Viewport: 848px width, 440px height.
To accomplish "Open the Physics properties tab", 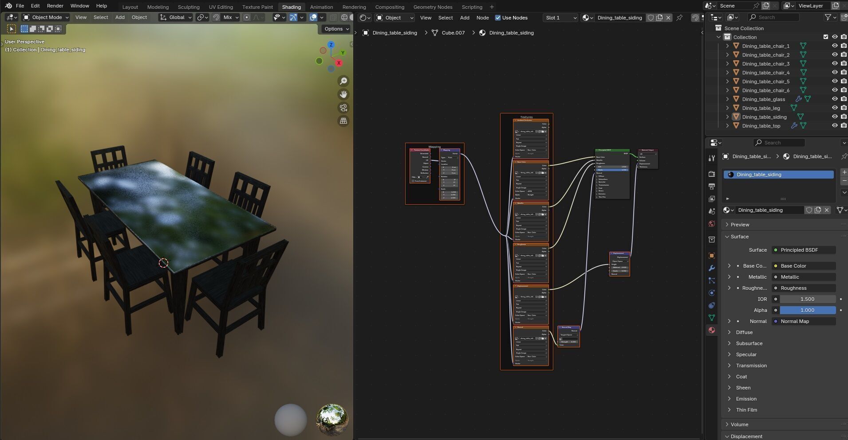I will pos(712,293).
